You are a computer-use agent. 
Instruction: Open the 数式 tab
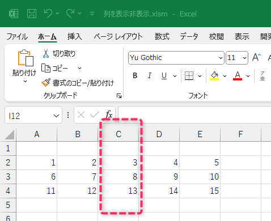click(162, 36)
